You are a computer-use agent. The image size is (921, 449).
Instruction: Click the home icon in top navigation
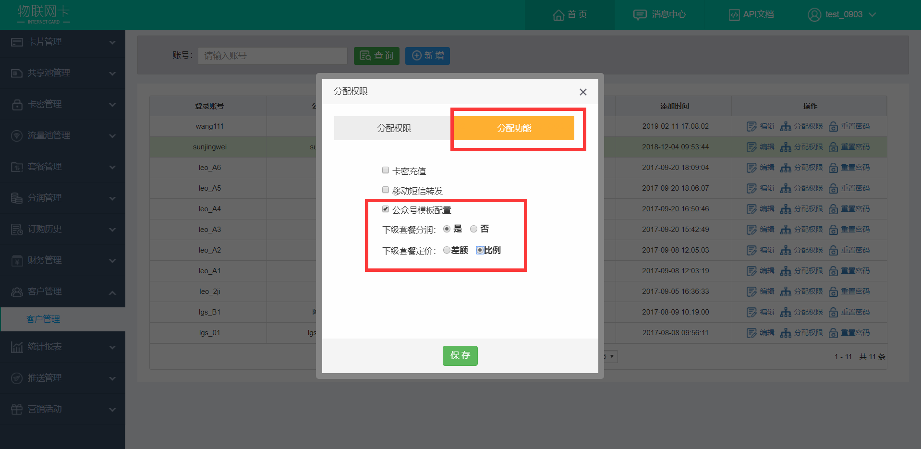pyautogui.click(x=558, y=15)
